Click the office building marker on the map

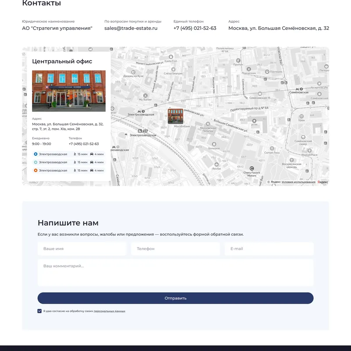click(x=175, y=116)
